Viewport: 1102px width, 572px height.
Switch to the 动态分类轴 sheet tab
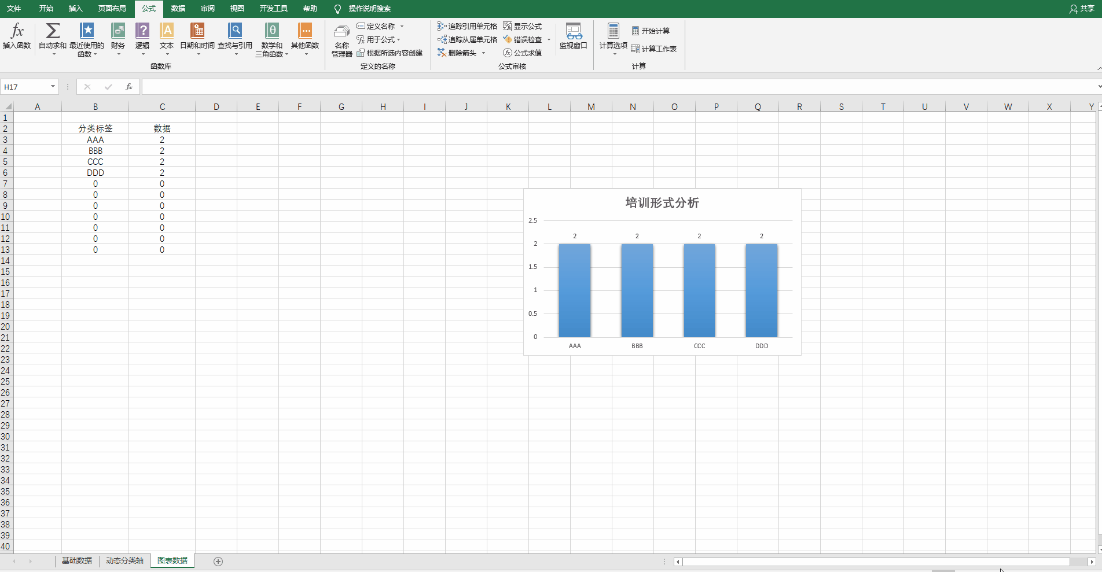[x=124, y=561]
